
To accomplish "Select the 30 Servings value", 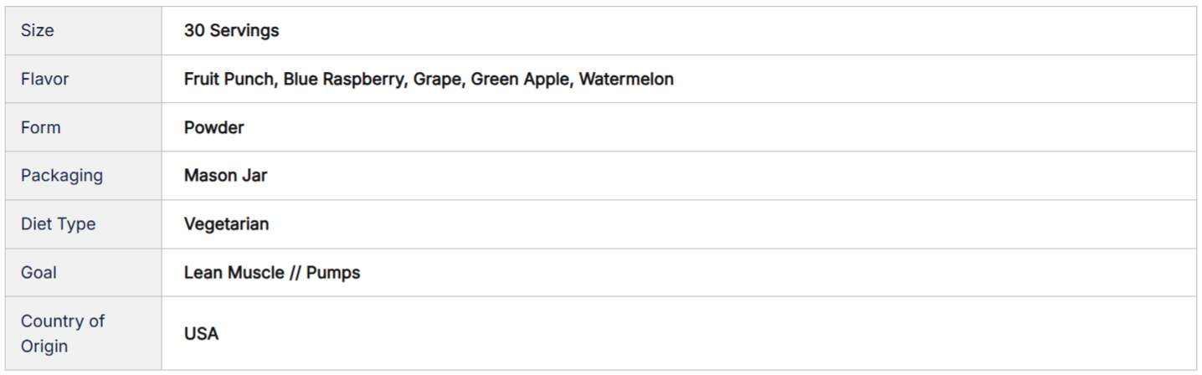I will (231, 31).
